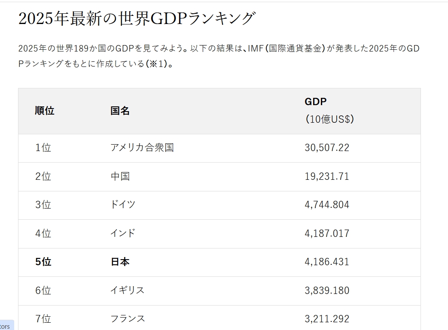The width and height of the screenshot is (448, 330).
Task: Click the blue tag at bottom-left corner
Action: point(6,326)
